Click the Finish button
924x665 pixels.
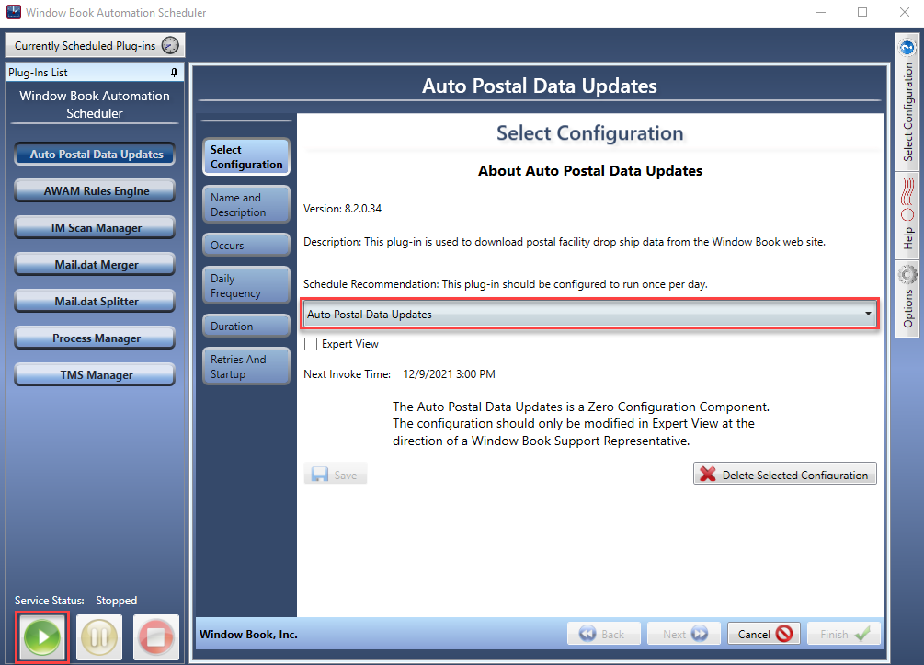pos(844,634)
